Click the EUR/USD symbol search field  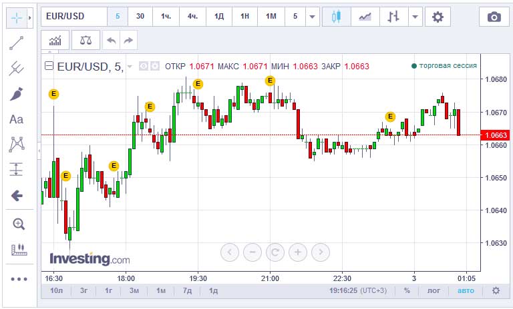pyautogui.click(x=73, y=17)
